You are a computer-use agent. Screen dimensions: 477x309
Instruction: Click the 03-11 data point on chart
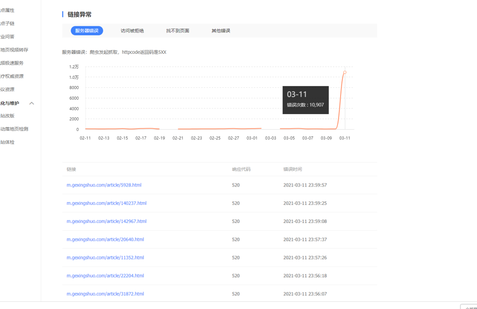(344, 73)
